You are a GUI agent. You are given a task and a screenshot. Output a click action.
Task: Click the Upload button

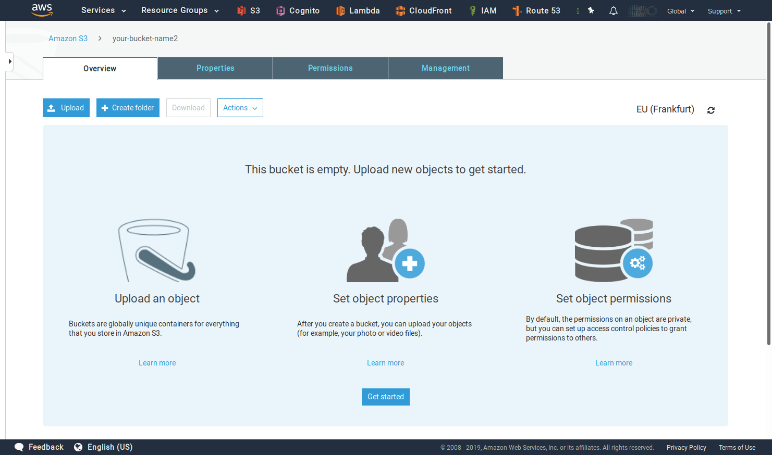66,108
